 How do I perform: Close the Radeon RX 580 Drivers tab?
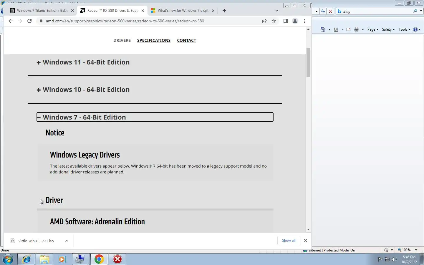[143, 11]
